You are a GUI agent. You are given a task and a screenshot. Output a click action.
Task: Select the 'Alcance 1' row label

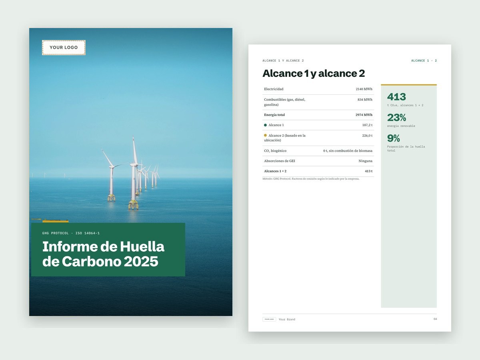click(x=276, y=125)
